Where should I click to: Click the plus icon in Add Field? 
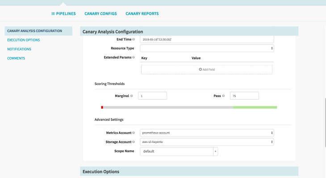(201, 69)
